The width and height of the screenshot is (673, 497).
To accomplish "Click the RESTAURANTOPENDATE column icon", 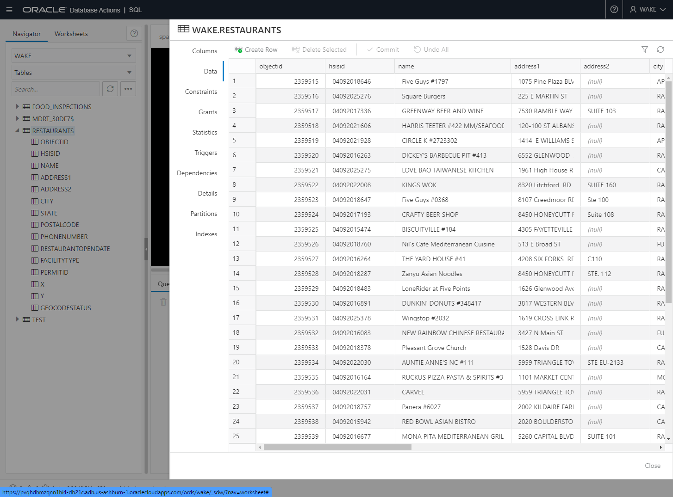I will [35, 249].
